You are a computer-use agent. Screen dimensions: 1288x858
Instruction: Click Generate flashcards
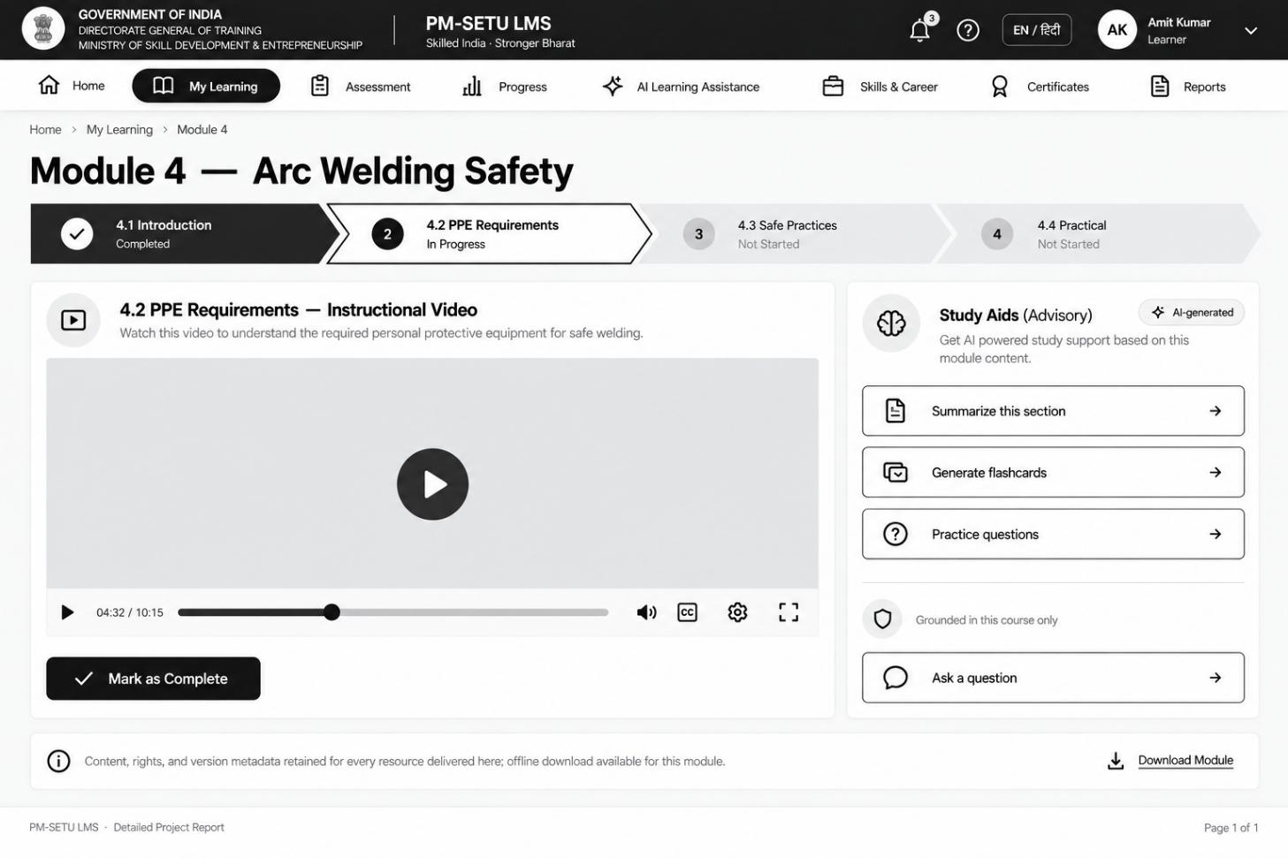pyautogui.click(x=1053, y=473)
